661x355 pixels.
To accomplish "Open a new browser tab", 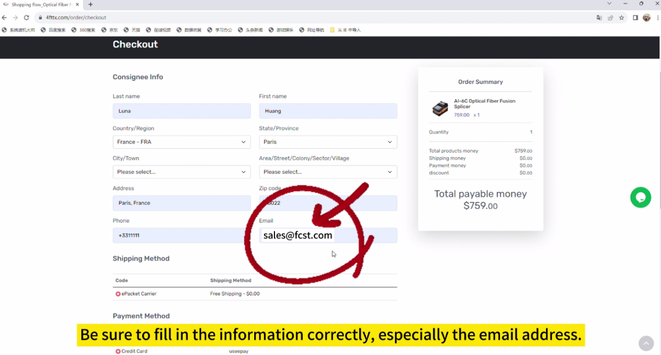I will coord(91,5).
